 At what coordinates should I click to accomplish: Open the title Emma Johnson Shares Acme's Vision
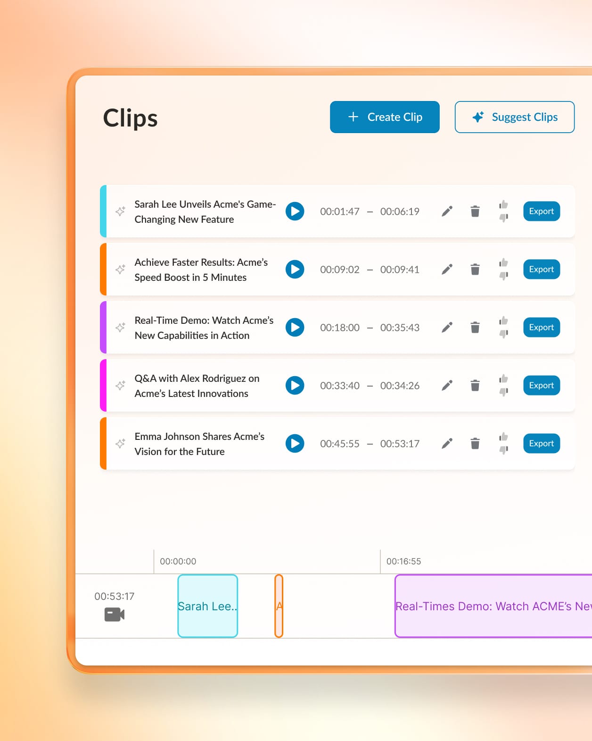199,444
